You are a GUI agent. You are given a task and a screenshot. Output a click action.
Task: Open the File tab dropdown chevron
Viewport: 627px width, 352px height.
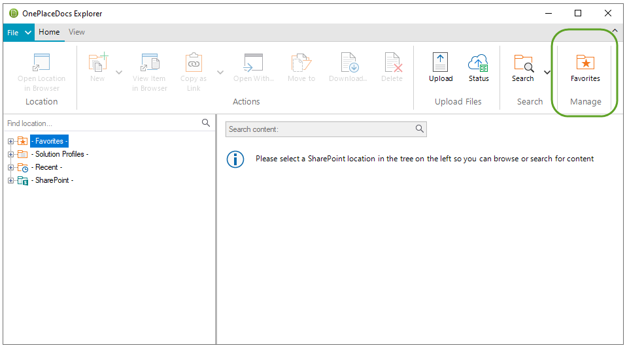point(28,33)
